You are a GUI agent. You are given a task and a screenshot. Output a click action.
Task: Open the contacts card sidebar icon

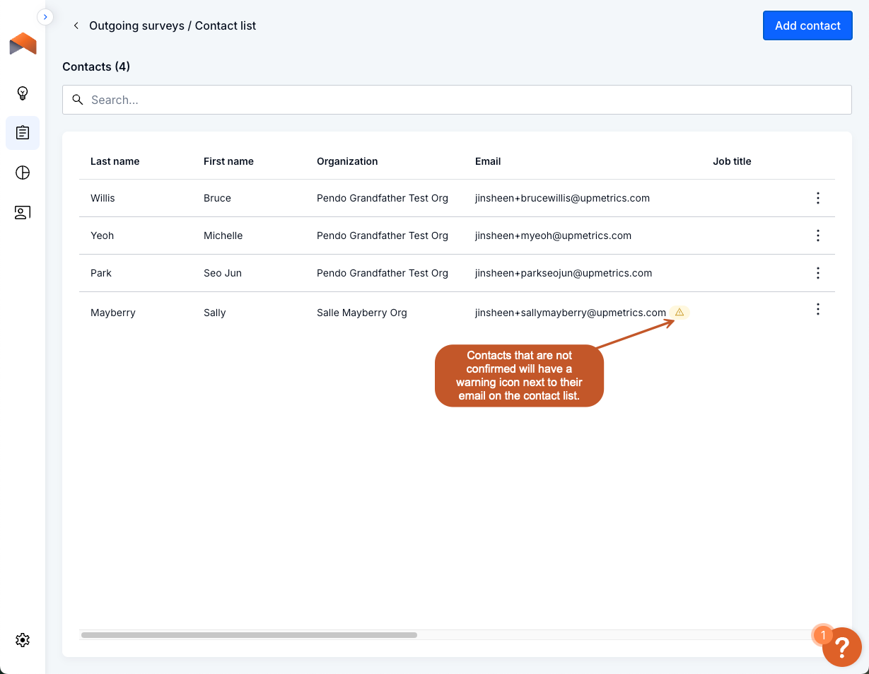pyautogui.click(x=23, y=212)
